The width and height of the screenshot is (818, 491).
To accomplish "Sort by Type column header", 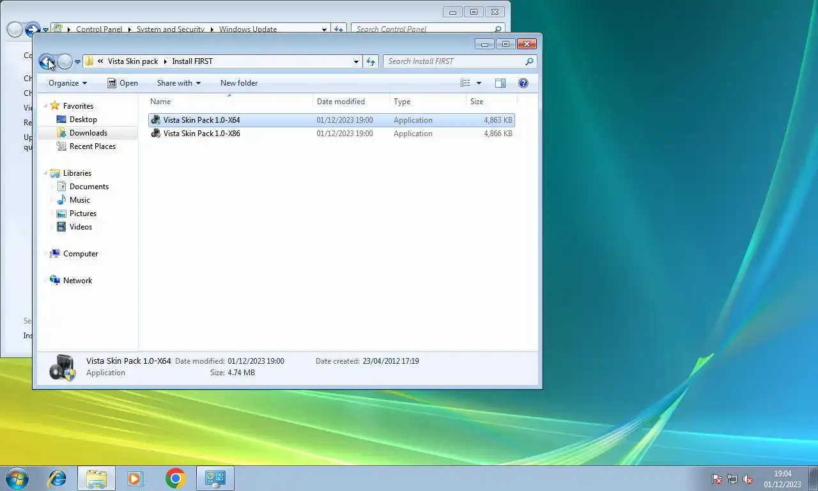I will point(428,102).
